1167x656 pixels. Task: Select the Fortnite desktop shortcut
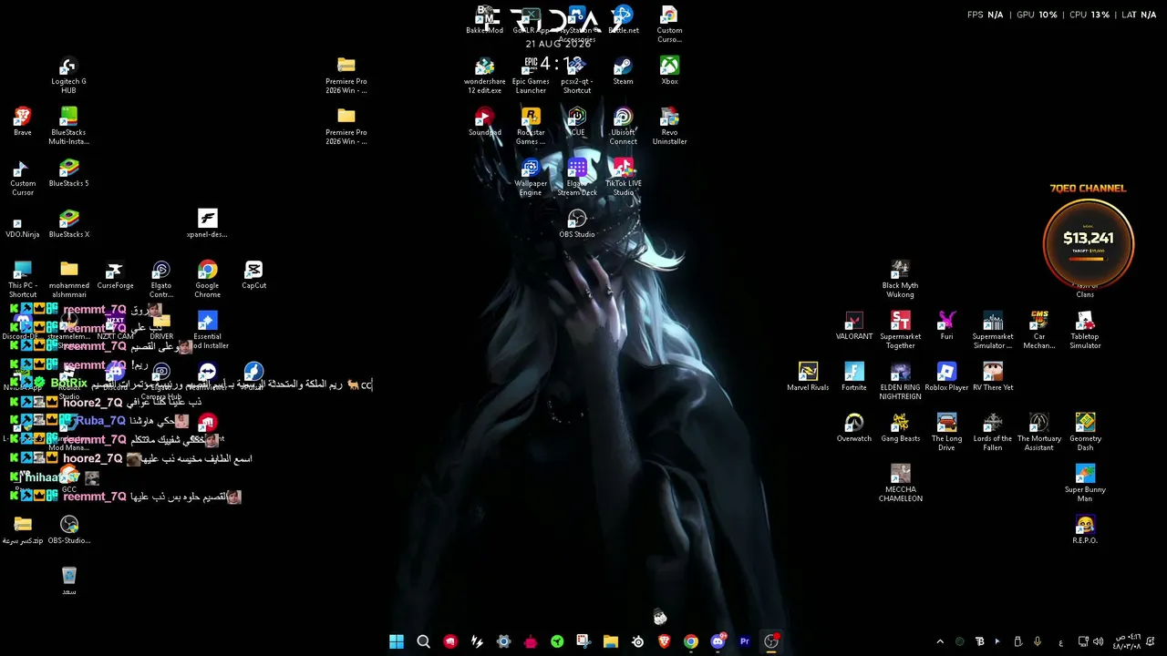853,377
